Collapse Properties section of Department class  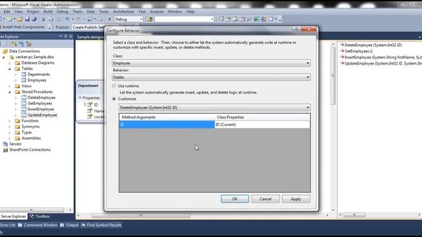(x=80, y=97)
